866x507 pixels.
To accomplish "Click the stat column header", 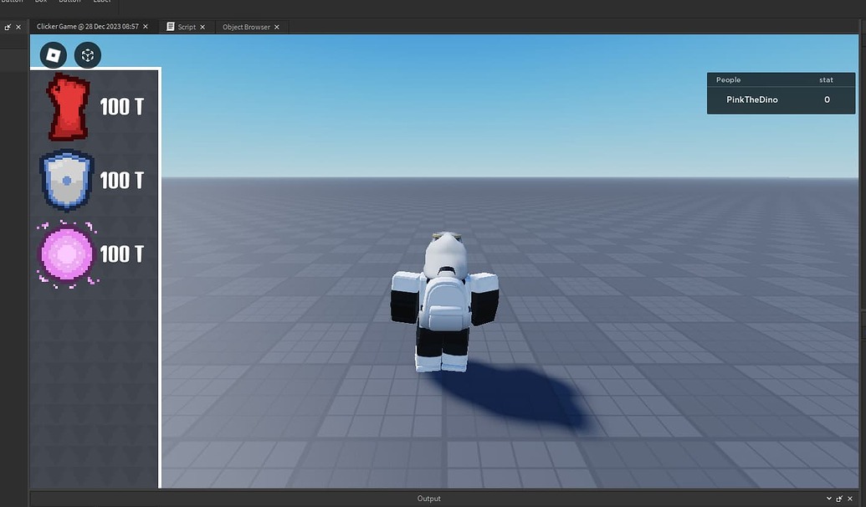I will pos(826,80).
